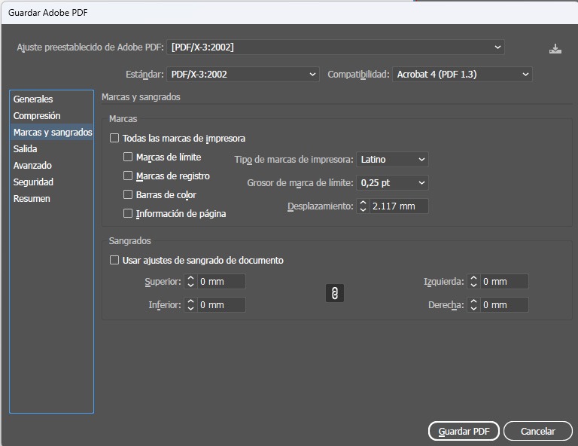Viewport: 578px width, 446px height.
Task: Open Tipo de marcas de impresora dropdown
Action: pos(392,160)
